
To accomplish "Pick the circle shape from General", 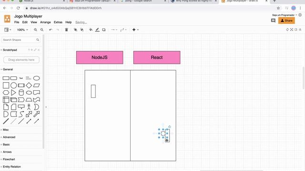I will point(14,85).
